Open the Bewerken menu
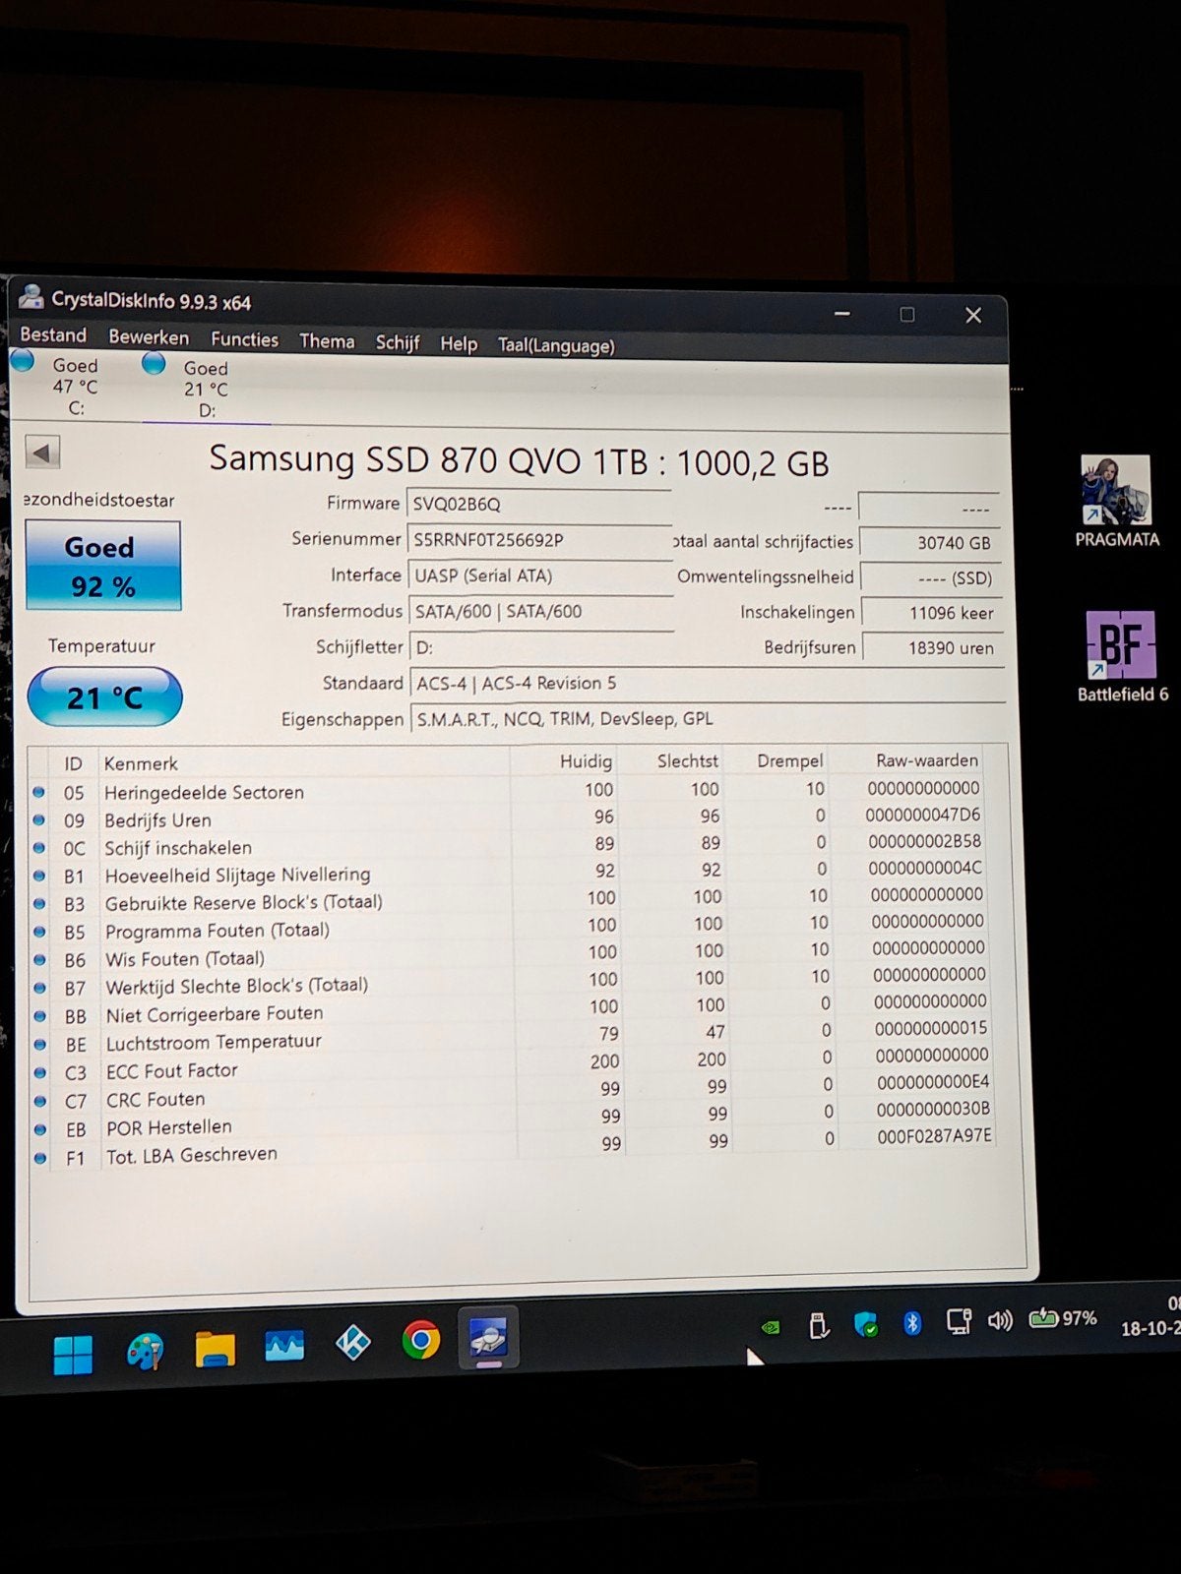Screen dimensions: 1181x1574 pyautogui.click(x=149, y=336)
